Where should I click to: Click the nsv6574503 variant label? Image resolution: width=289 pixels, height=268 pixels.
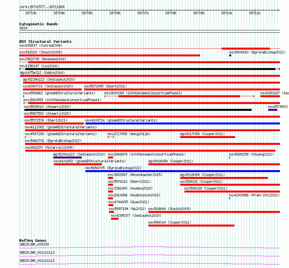coord(278,107)
